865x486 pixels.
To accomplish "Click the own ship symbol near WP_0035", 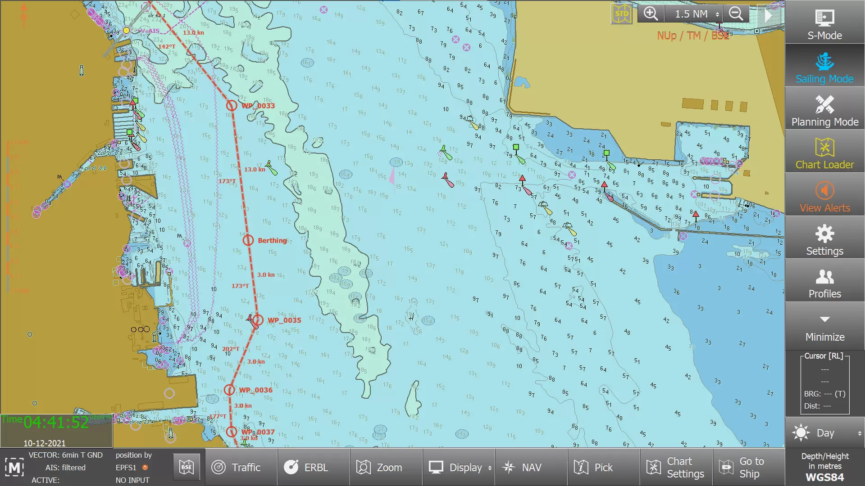I will (252, 320).
